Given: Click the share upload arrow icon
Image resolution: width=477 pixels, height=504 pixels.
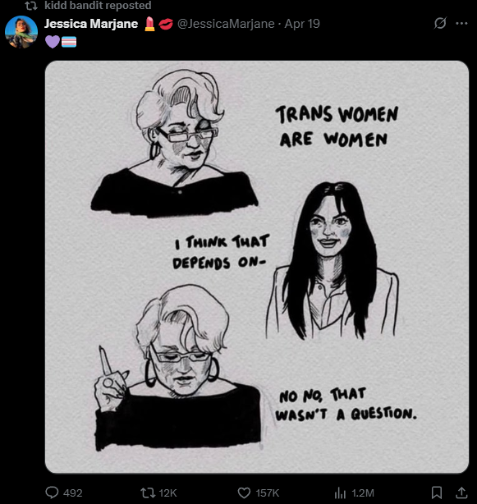Looking at the screenshot, I should (461, 493).
